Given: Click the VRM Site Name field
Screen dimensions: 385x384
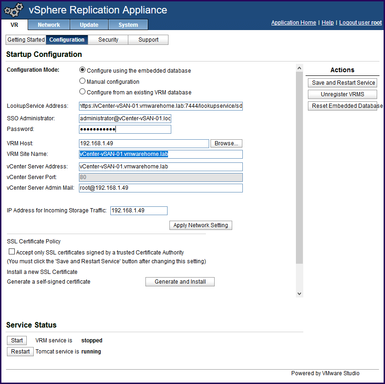Looking at the screenshot, I should pyautogui.click(x=161, y=155).
